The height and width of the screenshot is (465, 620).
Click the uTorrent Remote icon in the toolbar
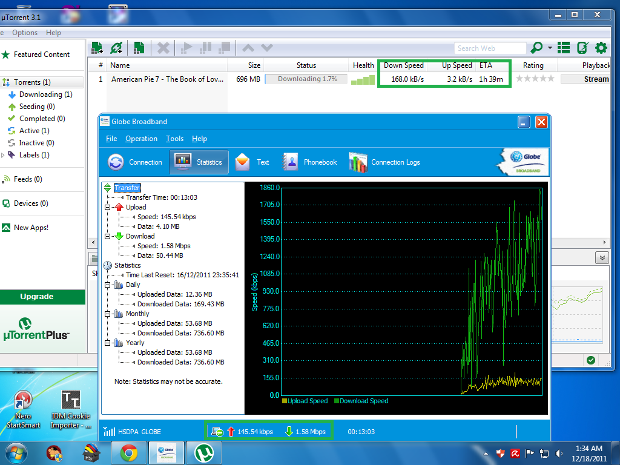tap(582, 48)
